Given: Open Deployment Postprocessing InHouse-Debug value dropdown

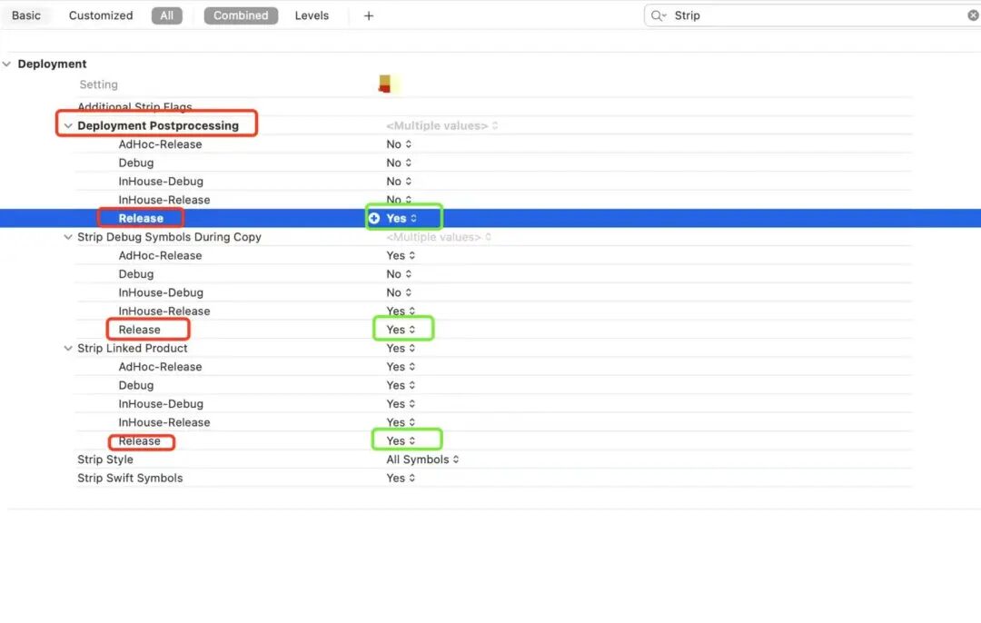Looking at the screenshot, I should point(399,182).
